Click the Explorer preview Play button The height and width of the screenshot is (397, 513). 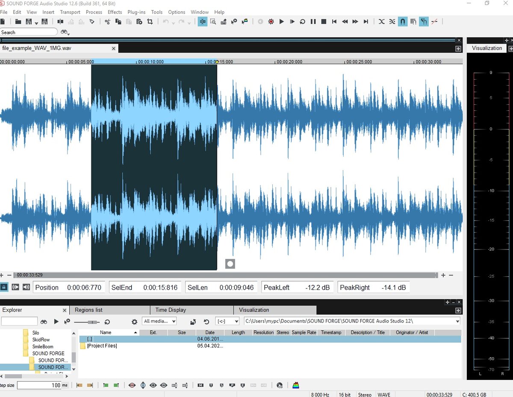point(56,321)
